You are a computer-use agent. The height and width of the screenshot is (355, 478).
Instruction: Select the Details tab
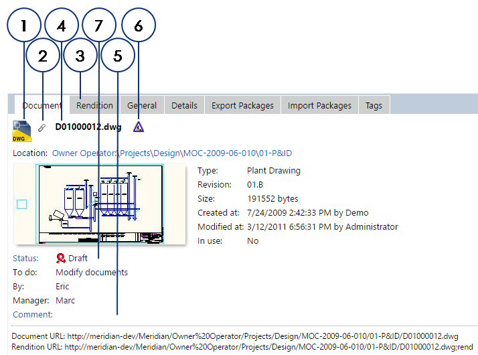pos(184,105)
